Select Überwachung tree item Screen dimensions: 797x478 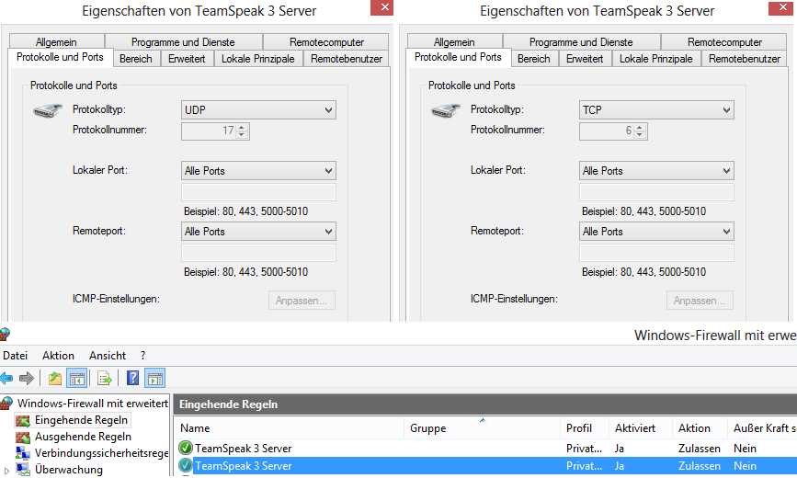(69, 470)
